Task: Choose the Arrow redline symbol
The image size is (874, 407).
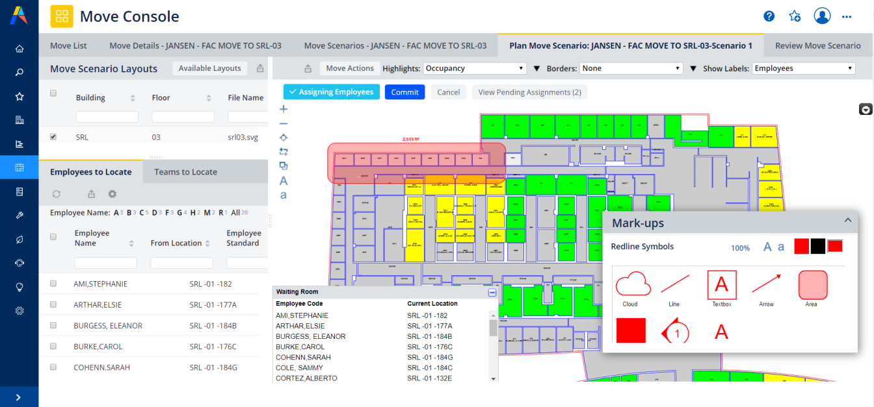Action: tap(766, 285)
